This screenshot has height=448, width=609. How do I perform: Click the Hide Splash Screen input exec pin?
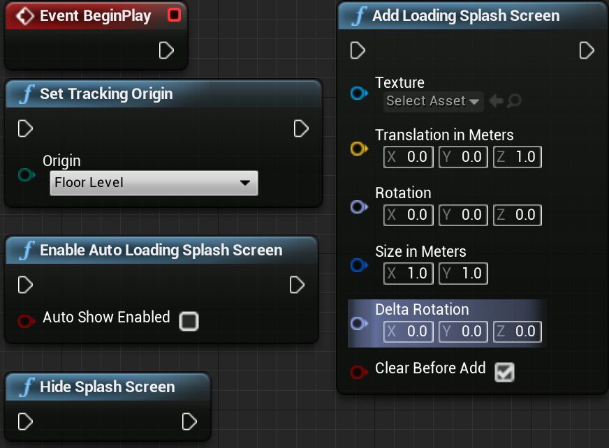25,421
